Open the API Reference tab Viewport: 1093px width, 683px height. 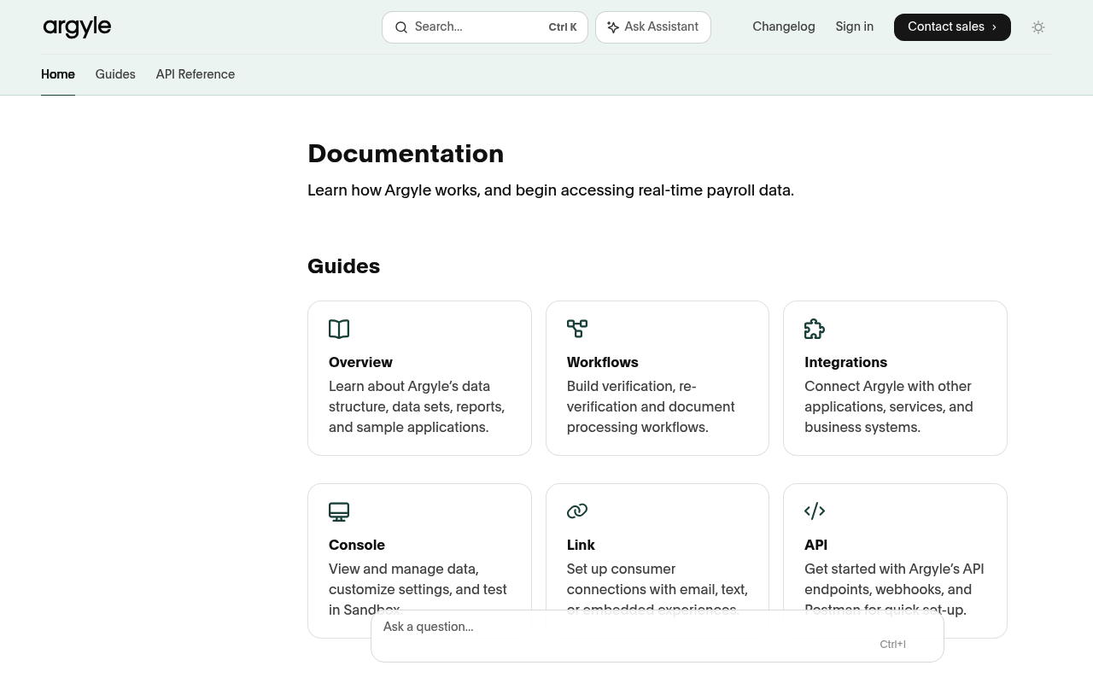[196, 74]
